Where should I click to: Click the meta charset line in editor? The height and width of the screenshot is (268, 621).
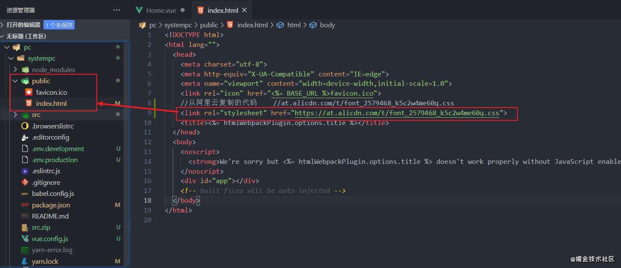click(223, 64)
